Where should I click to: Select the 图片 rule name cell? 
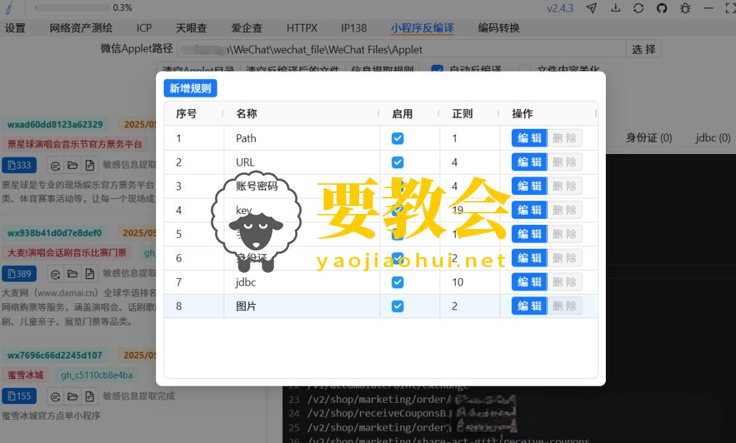pos(302,306)
